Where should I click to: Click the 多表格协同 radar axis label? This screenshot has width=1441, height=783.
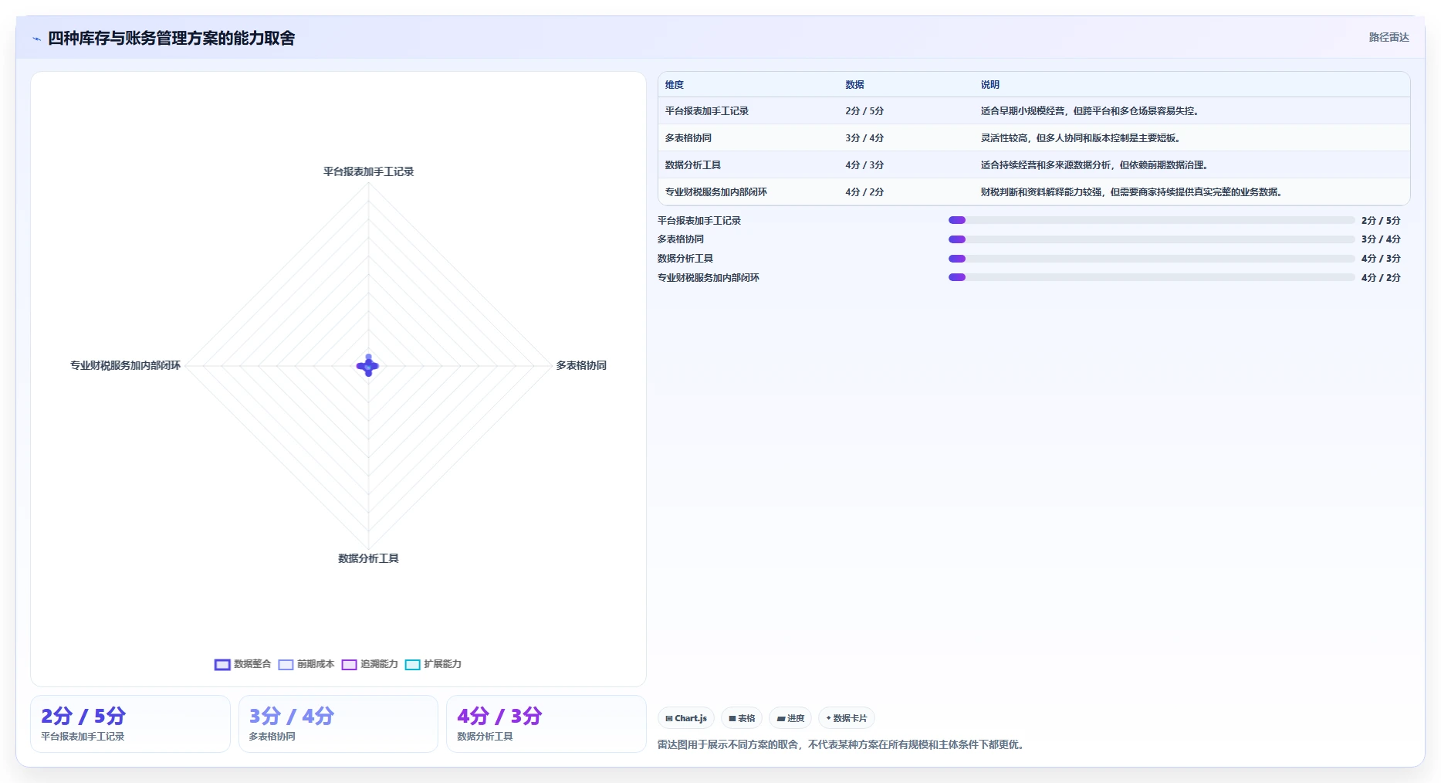[581, 365]
